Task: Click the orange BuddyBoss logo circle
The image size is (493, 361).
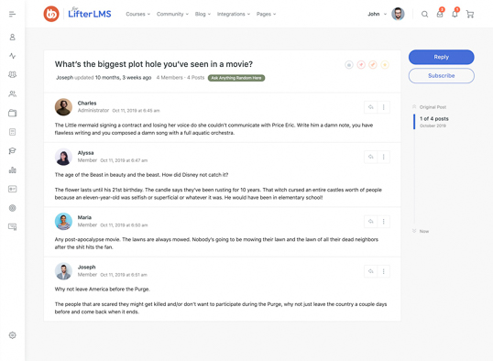Action: coord(51,14)
